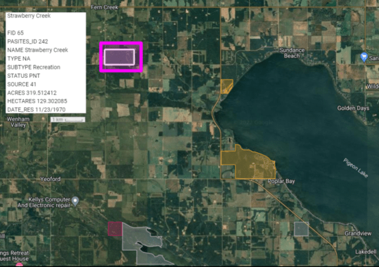Viewport: 379px width, 267px height.
Task: Click the 'Golden Days' map label
Action: (x=353, y=108)
